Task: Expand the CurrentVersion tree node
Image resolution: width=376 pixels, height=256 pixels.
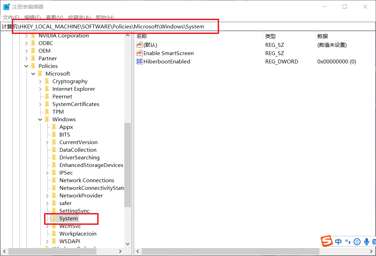Action: (x=47, y=142)
